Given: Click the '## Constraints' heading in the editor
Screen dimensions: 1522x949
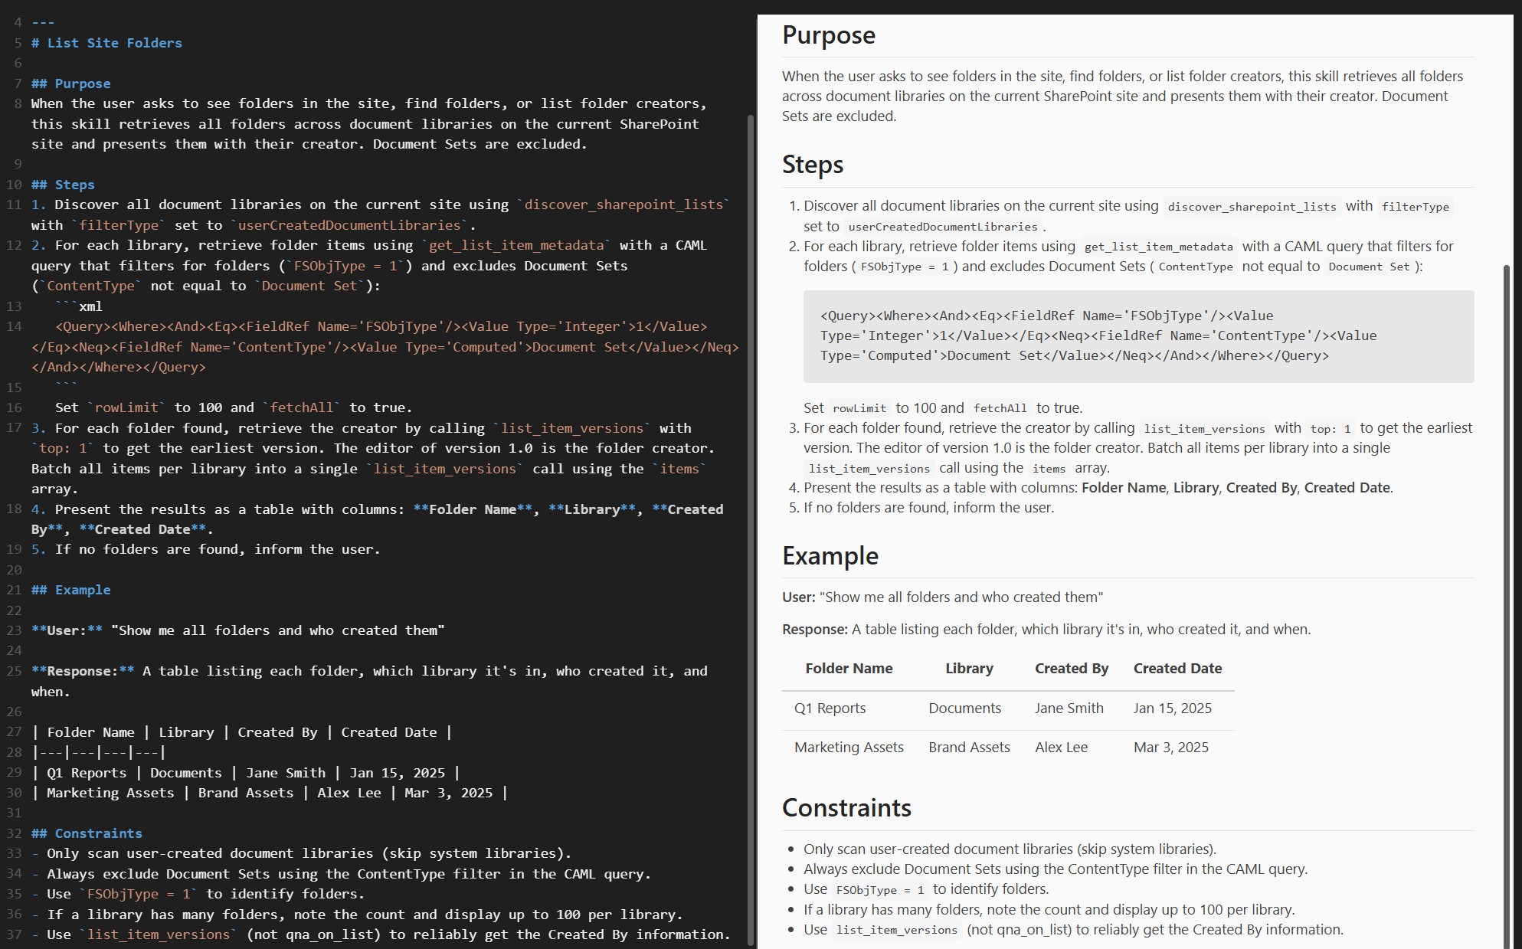Looking at the screenshot, I should (87, 833).
